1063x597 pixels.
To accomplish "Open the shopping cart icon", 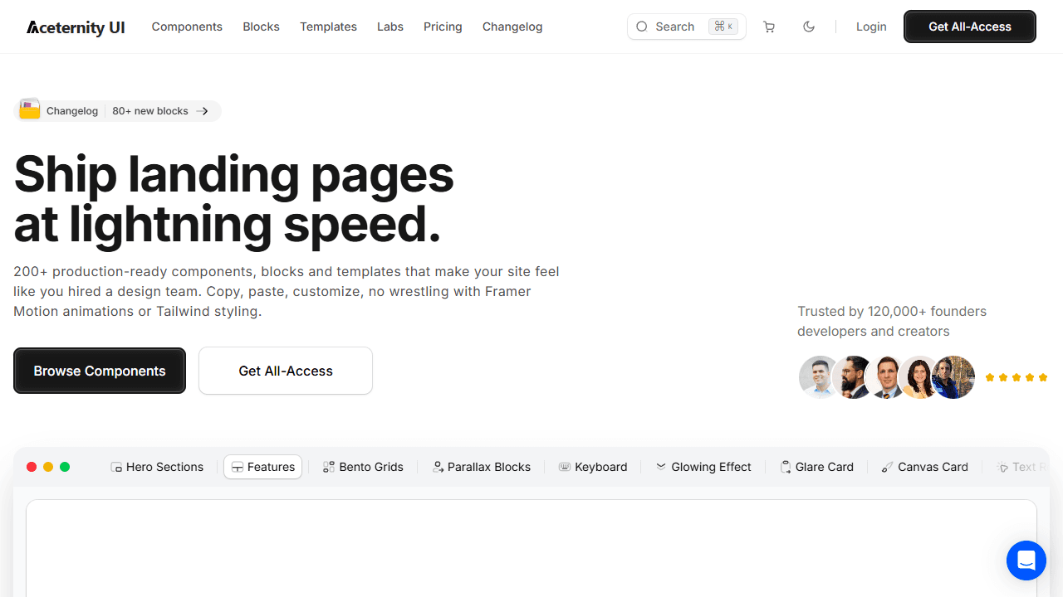I will click(x=769, y=27).
